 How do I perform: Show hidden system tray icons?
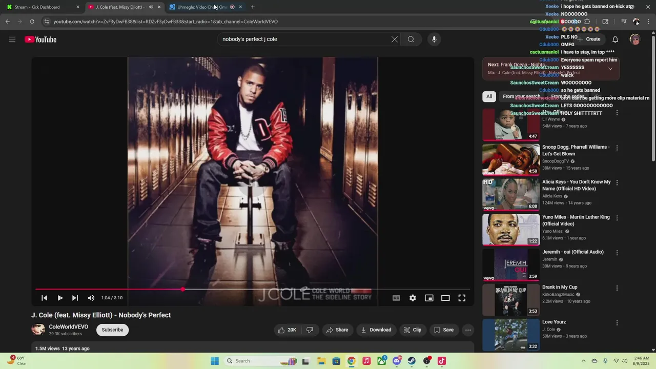583,361
